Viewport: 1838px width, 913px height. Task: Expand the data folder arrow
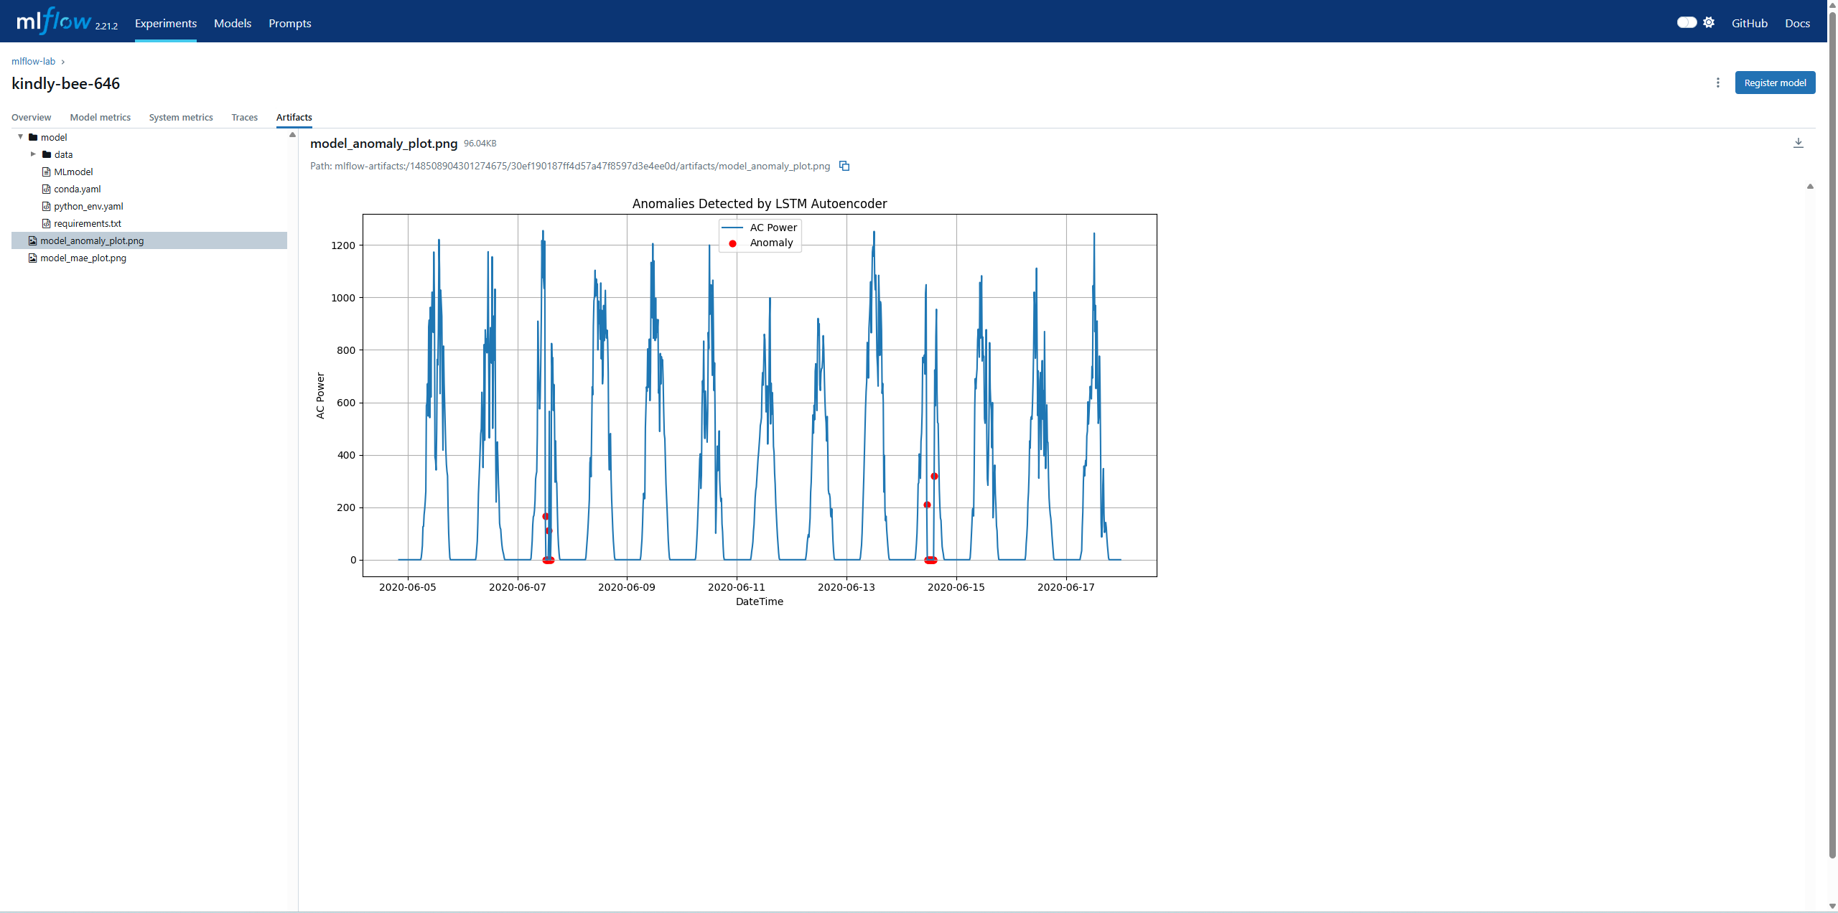pyautogui.click(x=33, y=154)
